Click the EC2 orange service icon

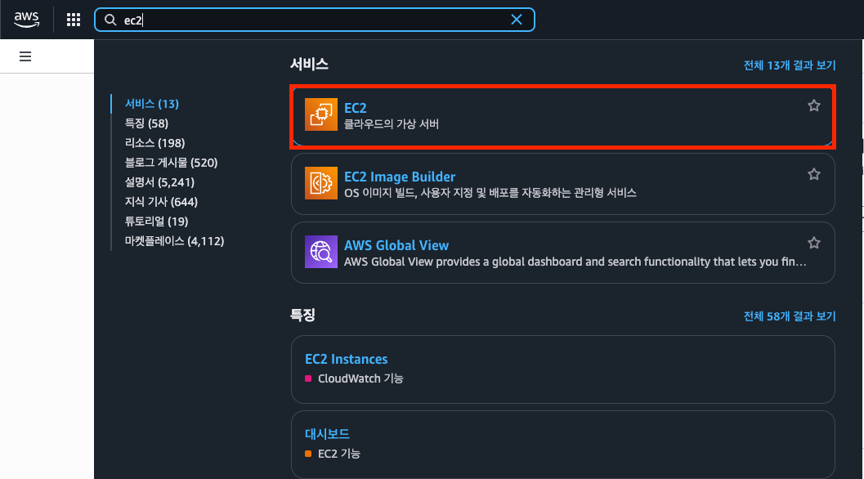tap(320, 114)
